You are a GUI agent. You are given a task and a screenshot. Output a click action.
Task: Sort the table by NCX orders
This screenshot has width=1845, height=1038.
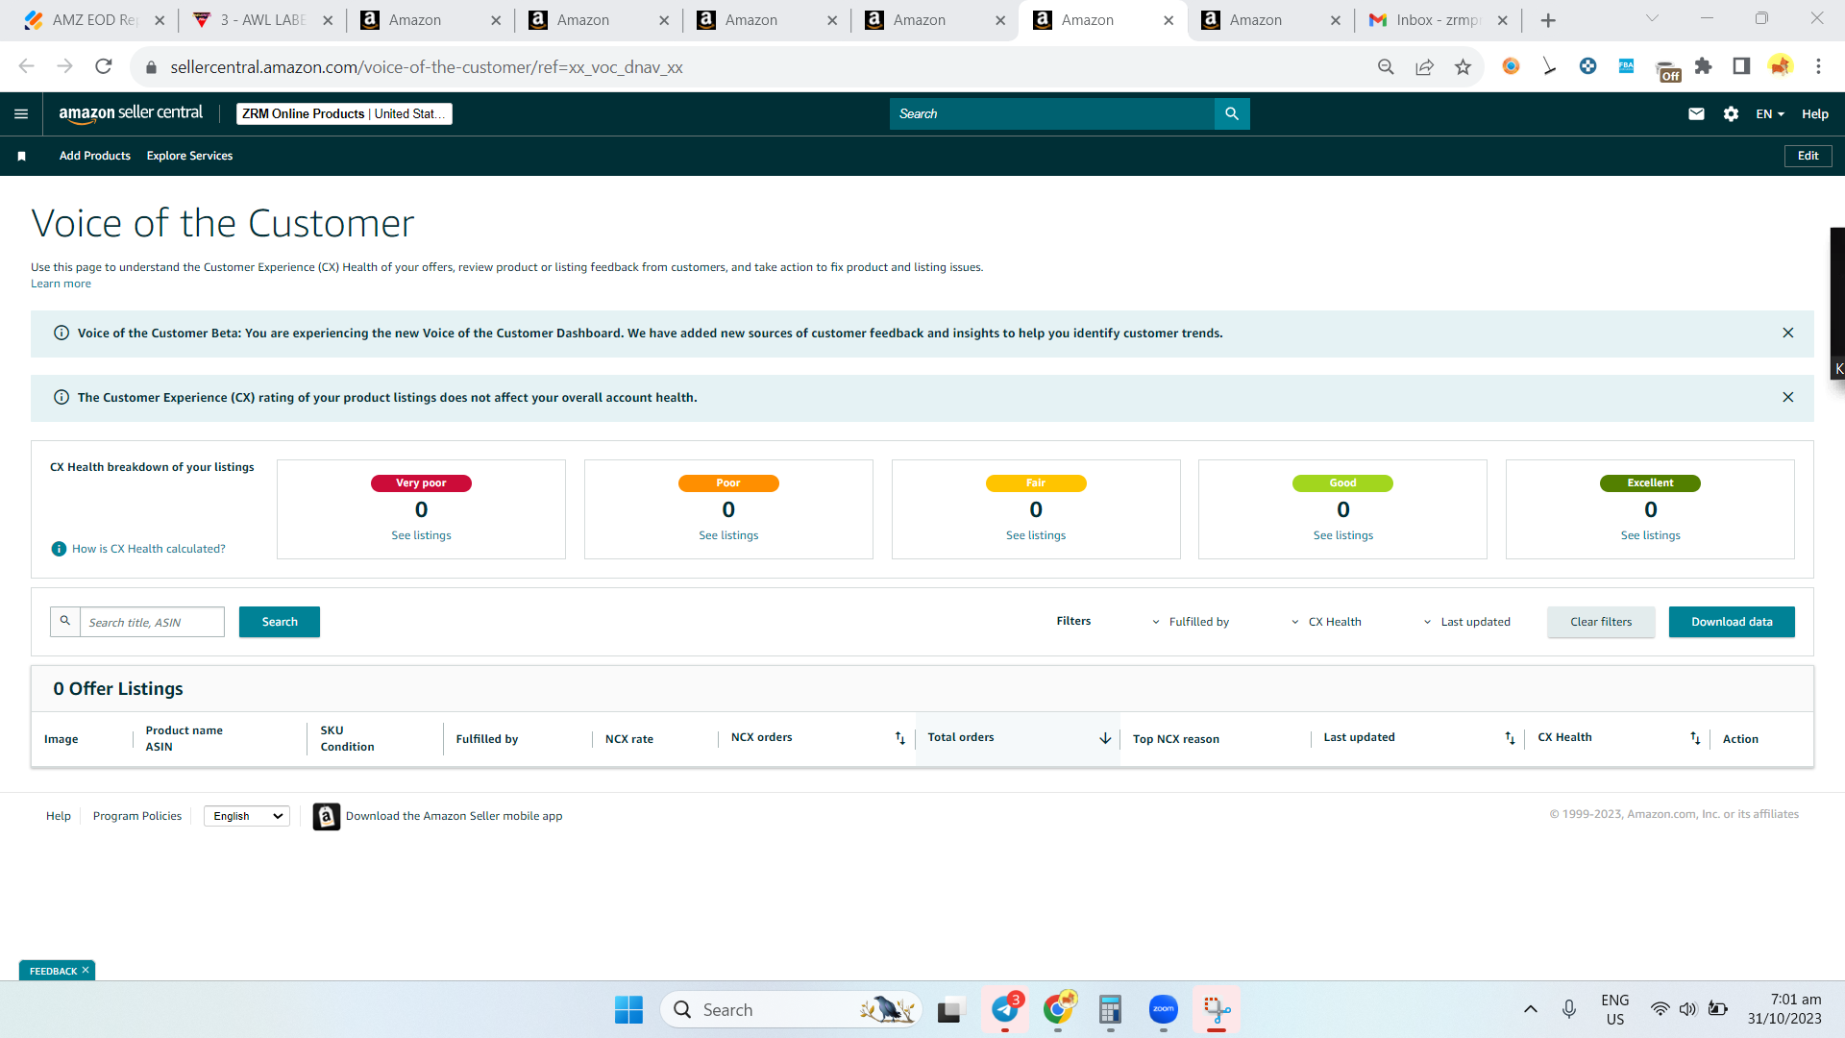click(900, 738)
